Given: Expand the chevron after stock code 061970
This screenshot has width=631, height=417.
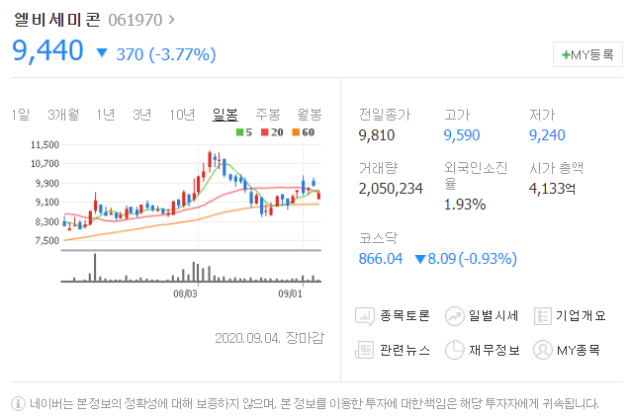Looking at the screenshot, I should (x=172, y=20).
